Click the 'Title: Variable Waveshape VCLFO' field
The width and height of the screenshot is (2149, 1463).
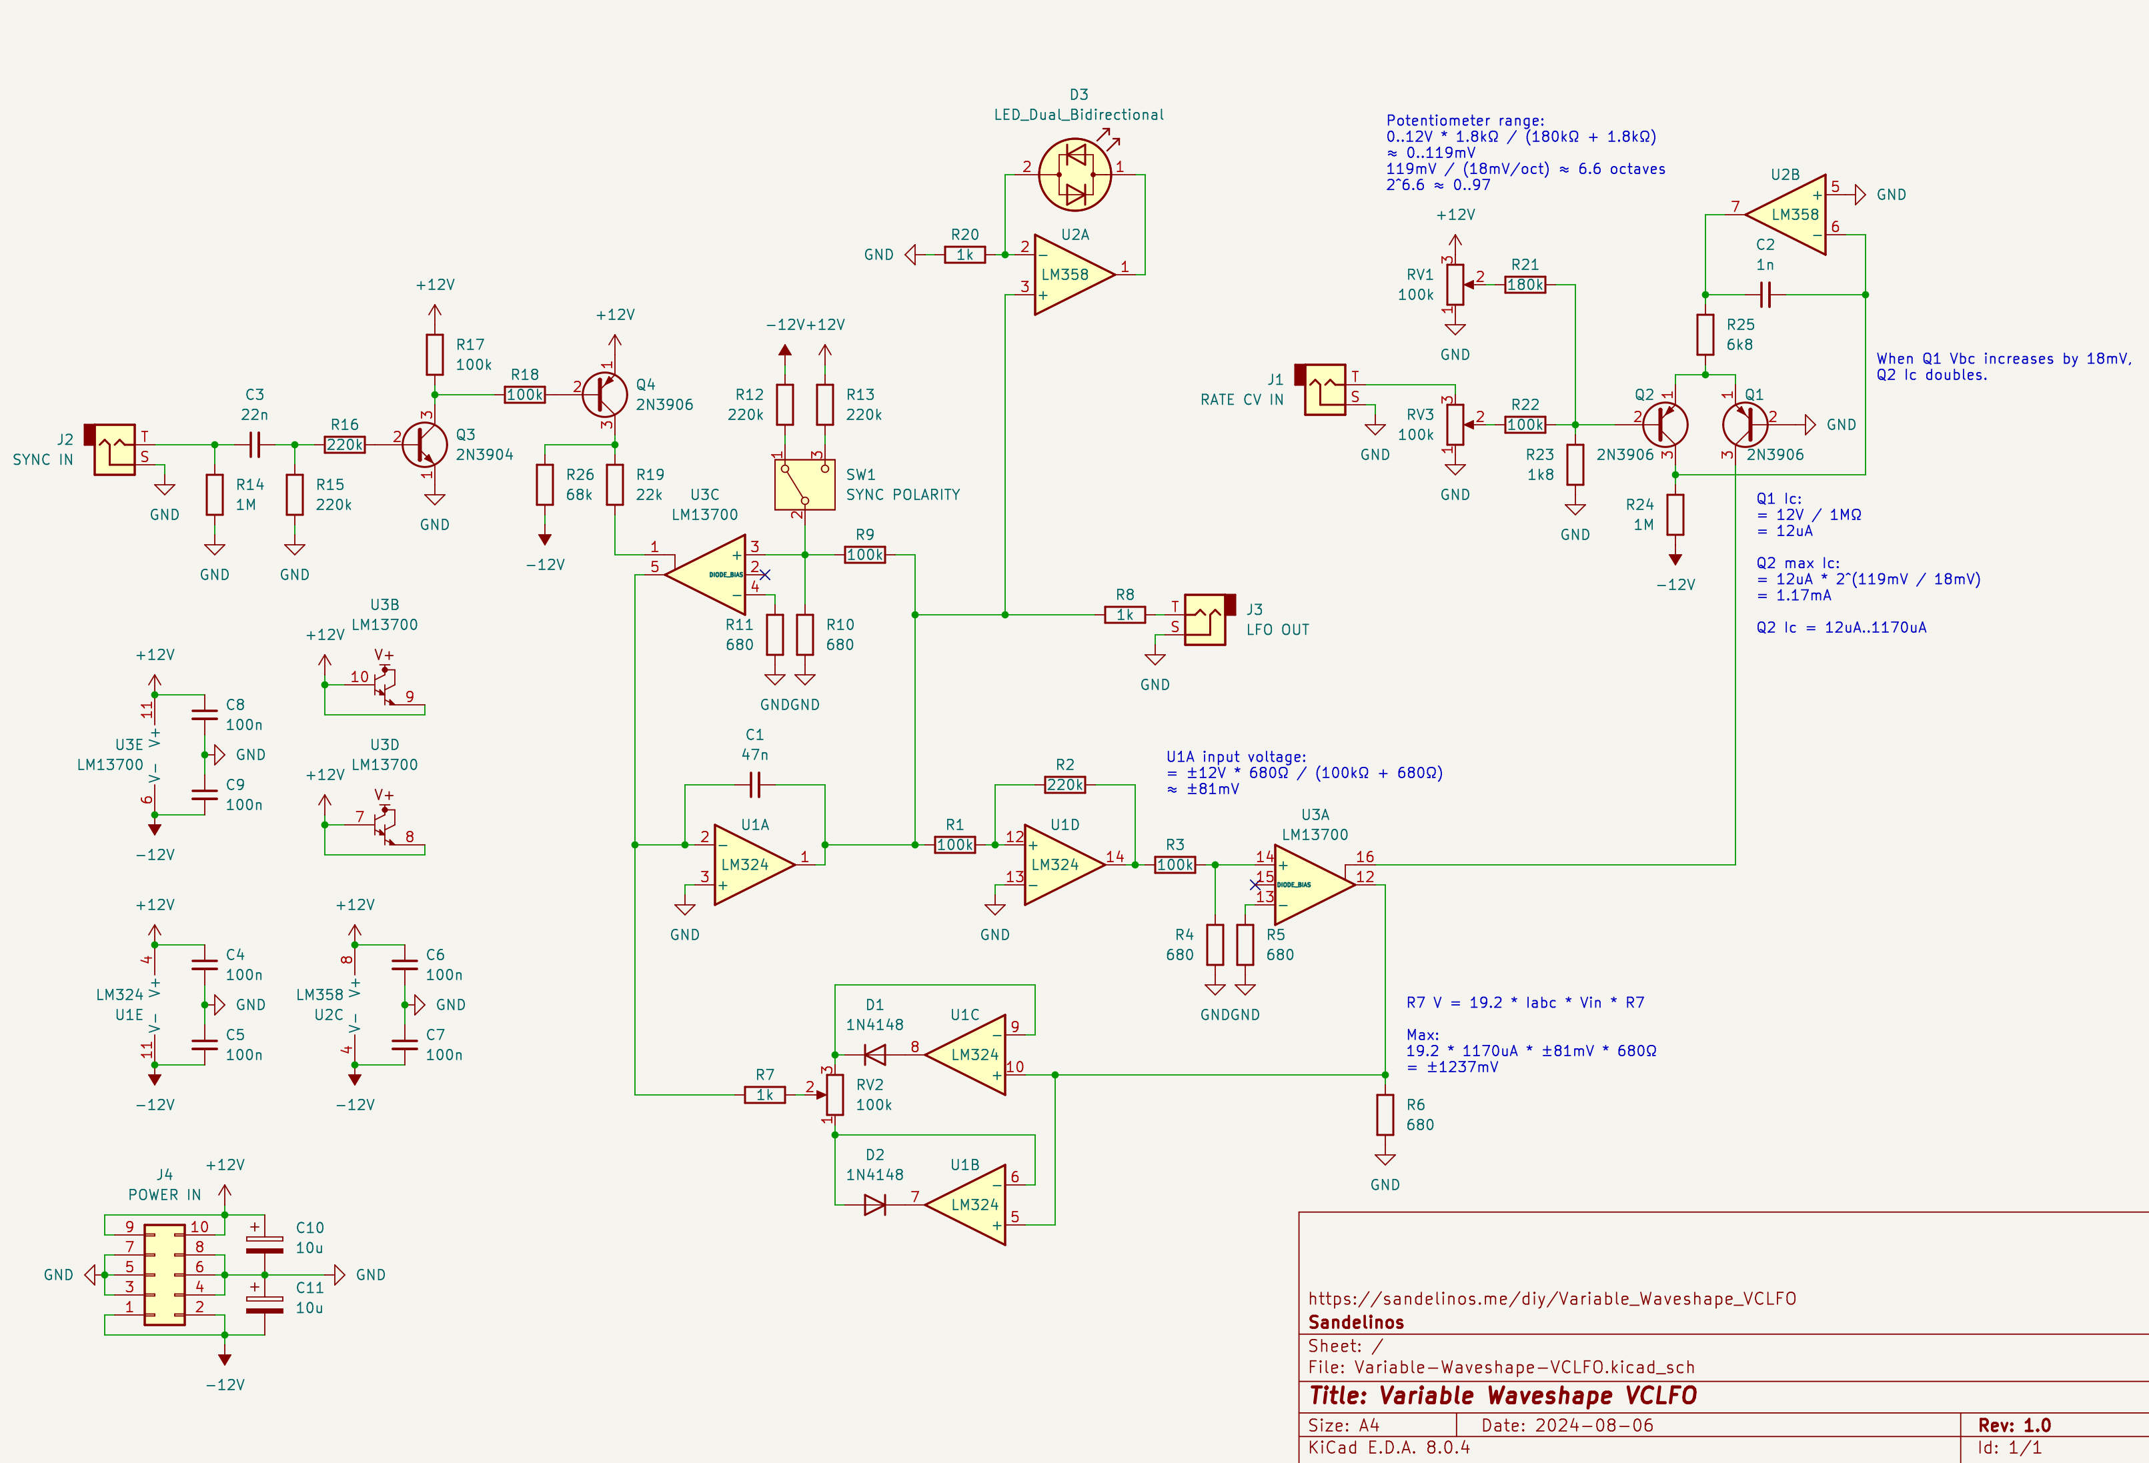pyautogui.click(x=1503, y=1396)
